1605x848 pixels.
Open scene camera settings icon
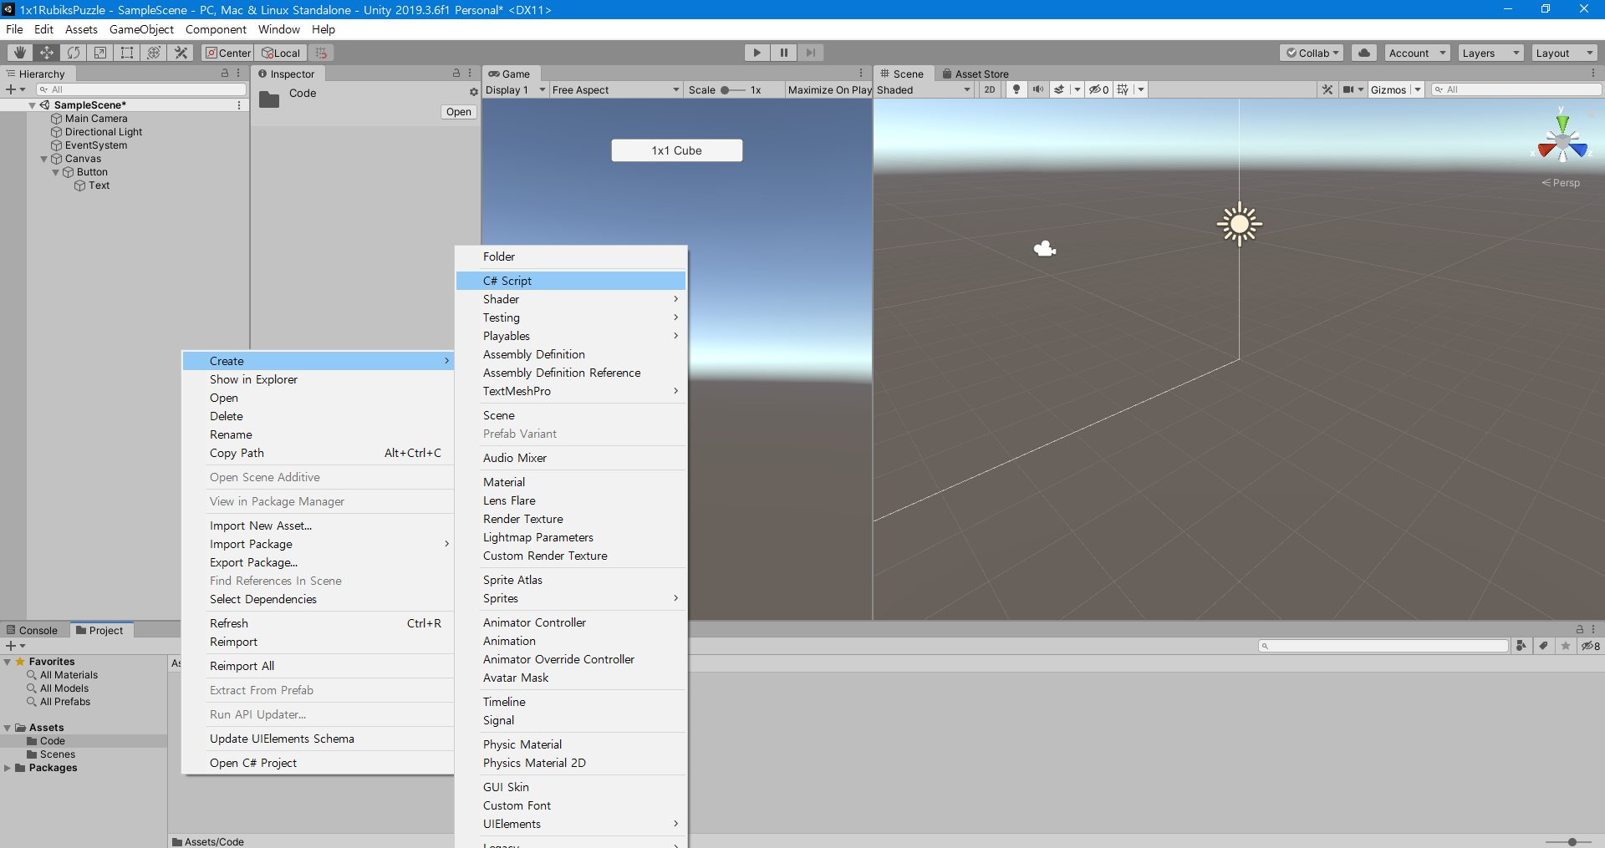pos(1348,89)
